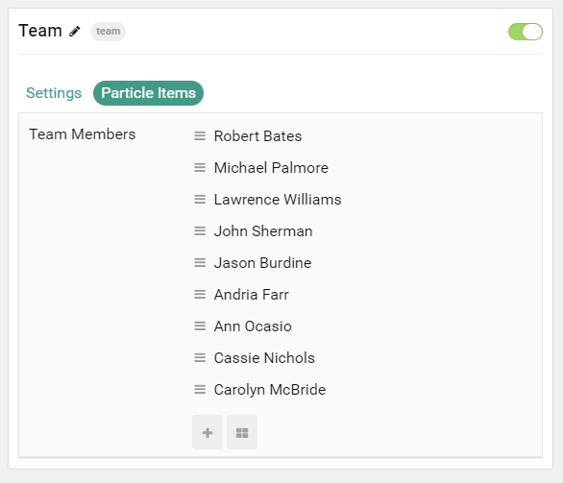Click drag handle icon for Lawrence Williams
The height and width of the screenshot is (483, 563).
[200, 199]
